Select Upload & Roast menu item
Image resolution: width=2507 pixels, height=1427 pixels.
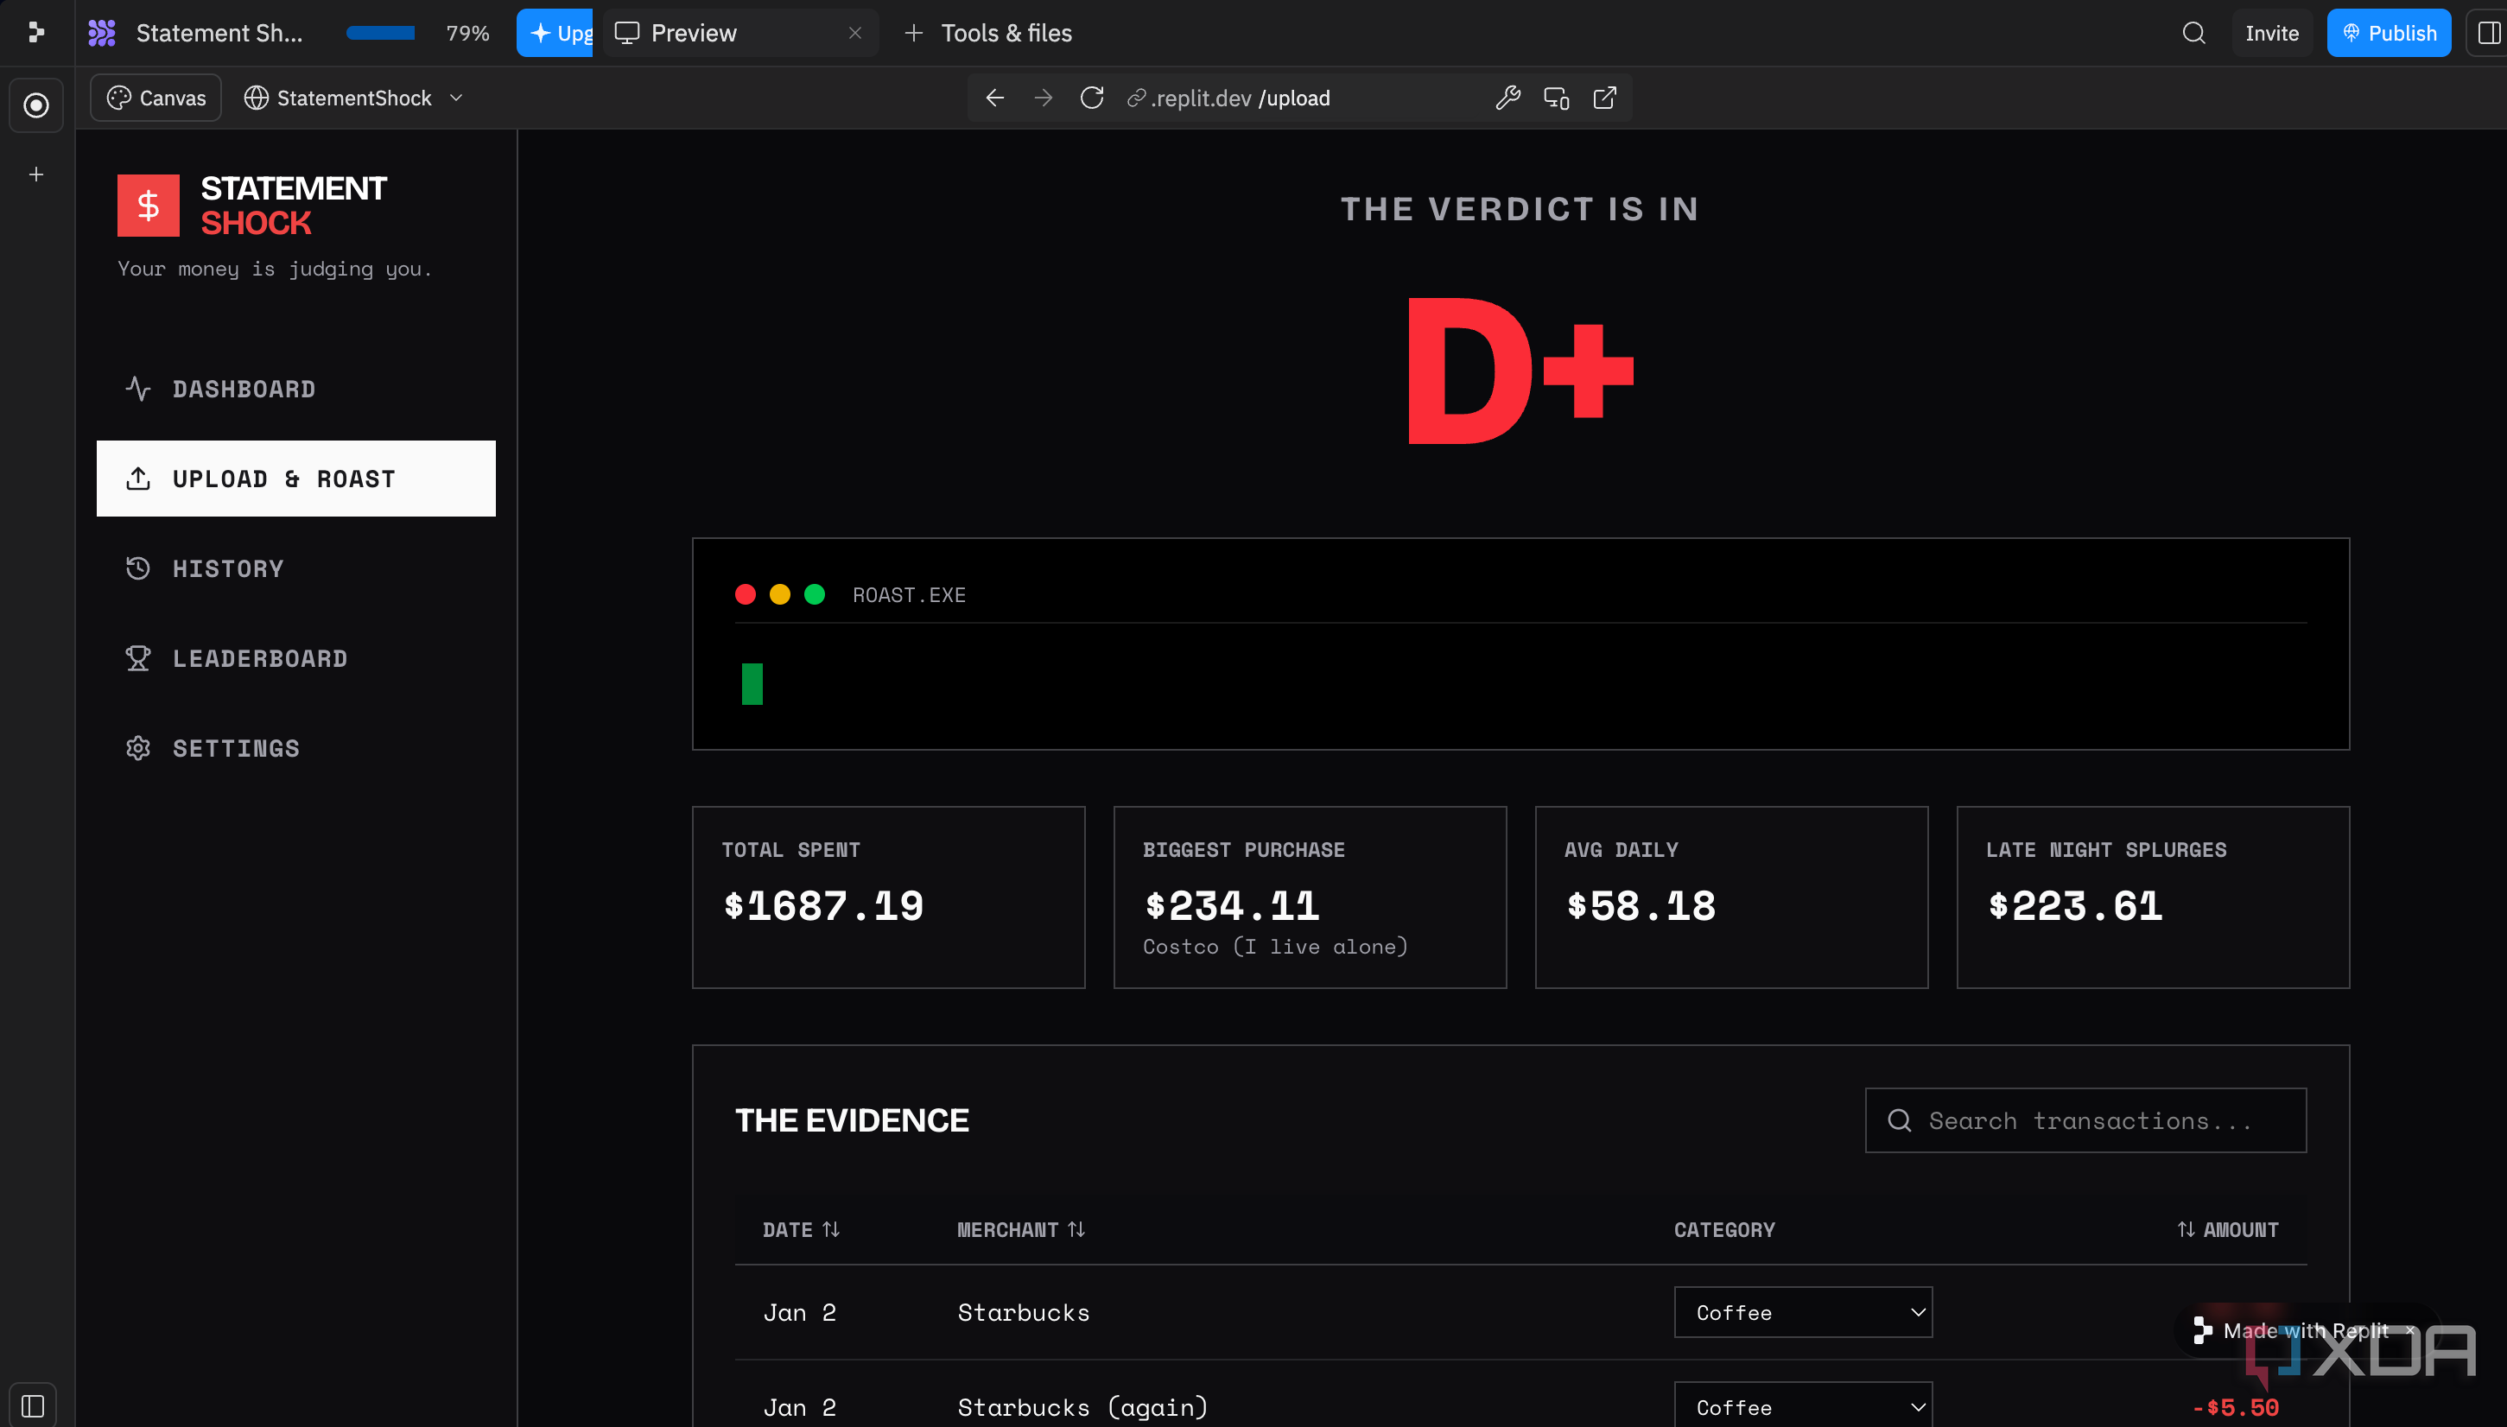click(296, 479)
